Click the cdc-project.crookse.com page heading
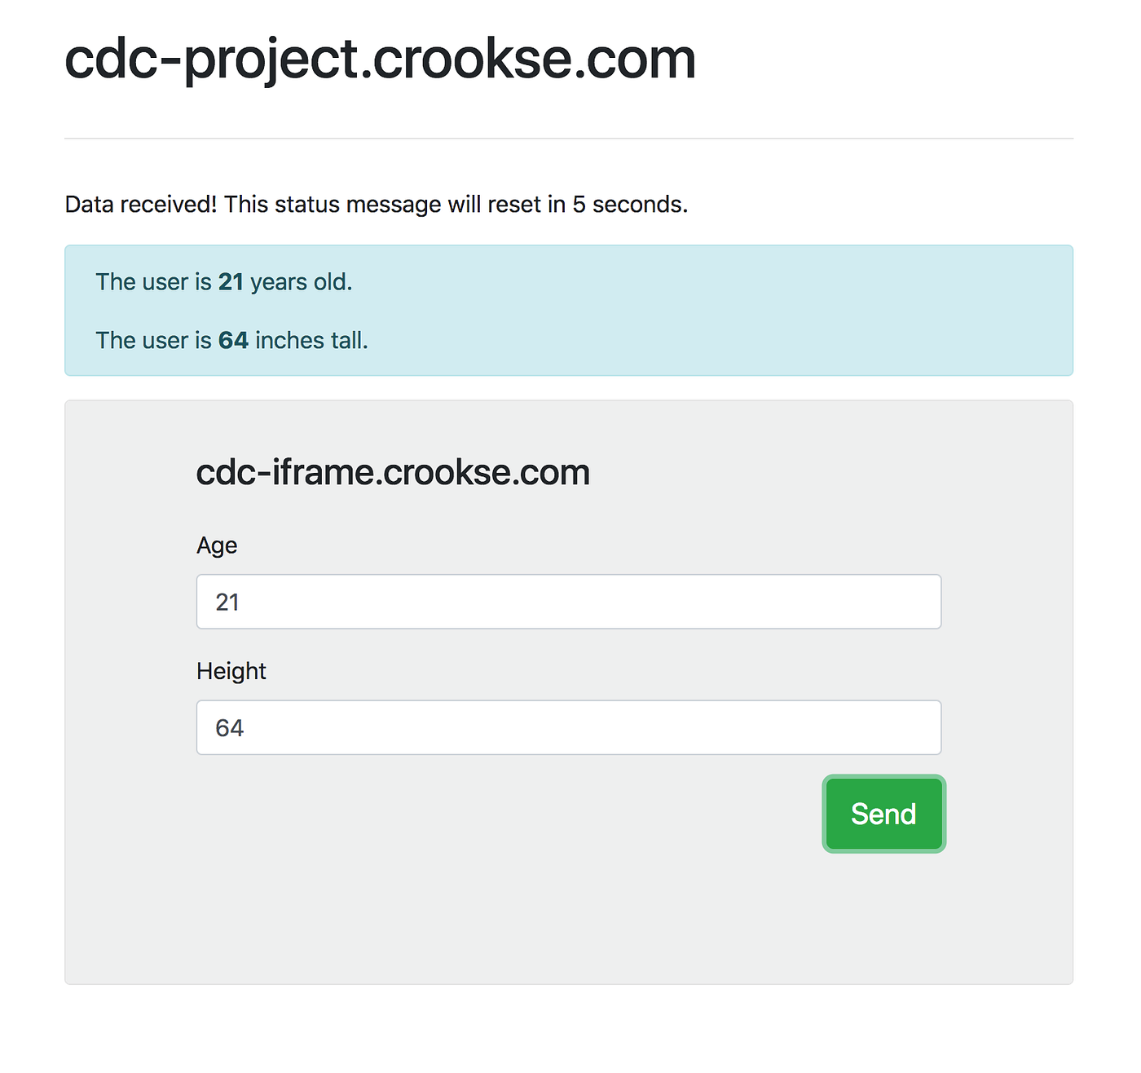Image resolution: width=1141 pixels, height=1073 pixels. click(x=380, y=59)
